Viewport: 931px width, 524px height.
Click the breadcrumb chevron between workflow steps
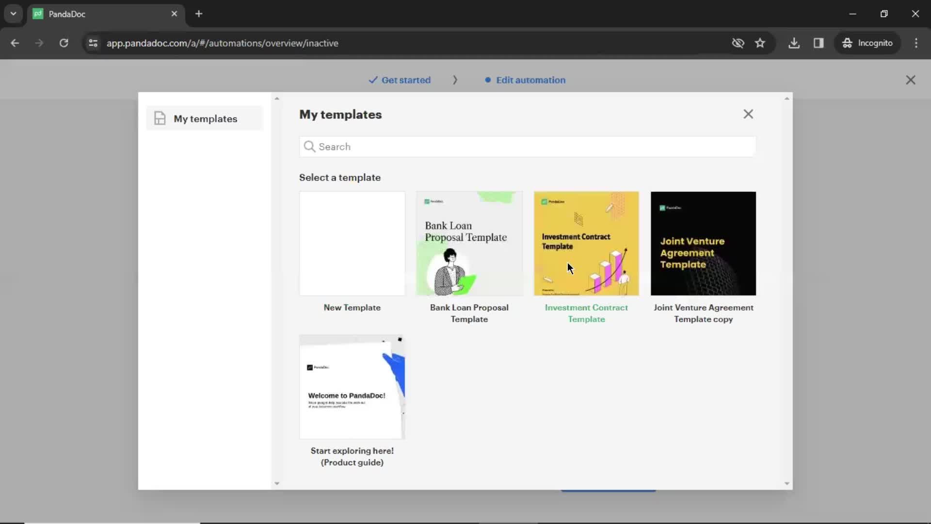[455, 80]
